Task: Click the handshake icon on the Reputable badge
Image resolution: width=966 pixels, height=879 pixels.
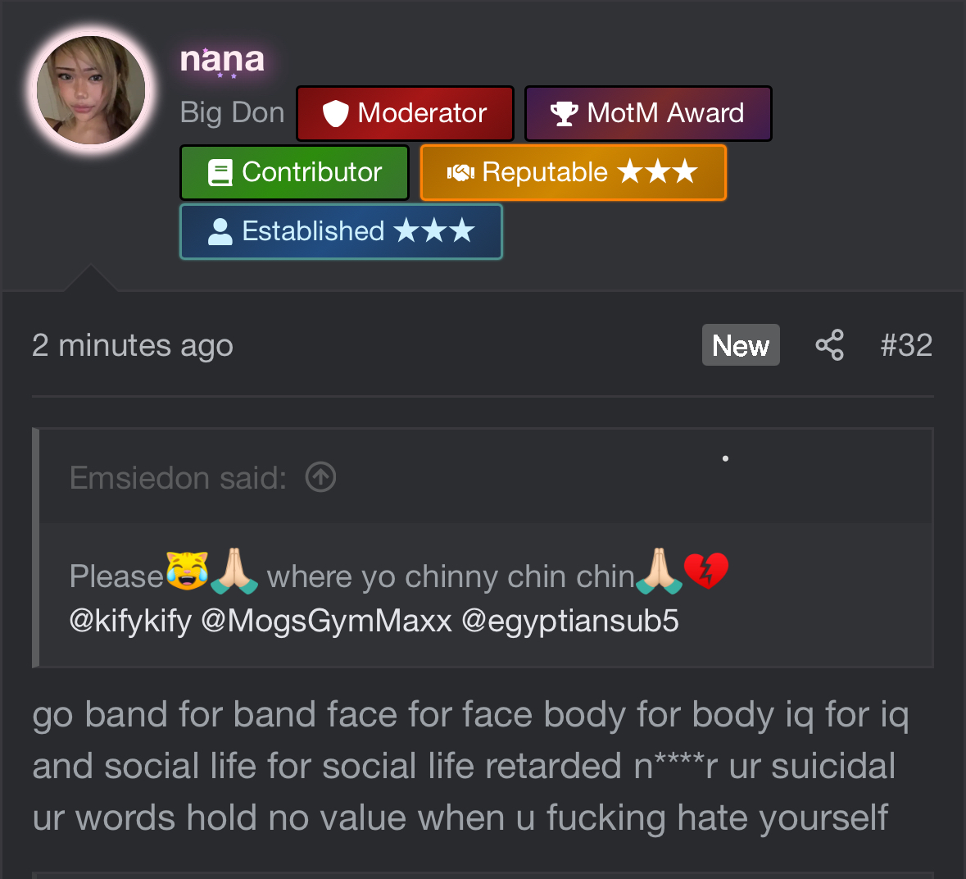Action: 460,172
